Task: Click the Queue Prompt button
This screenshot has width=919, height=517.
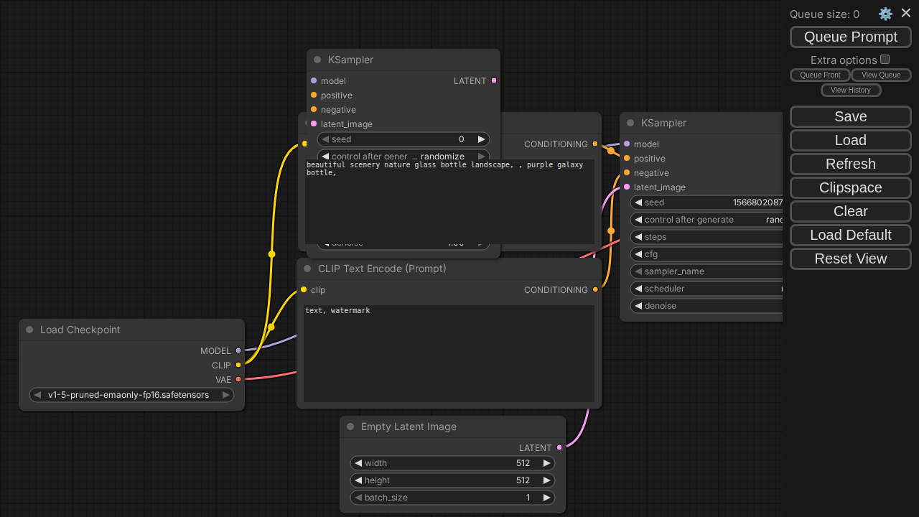Action: pos(850,37)
